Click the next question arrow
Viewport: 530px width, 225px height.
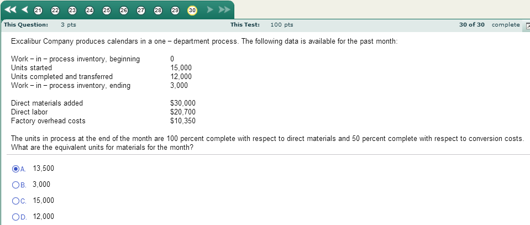click(210, 9)
